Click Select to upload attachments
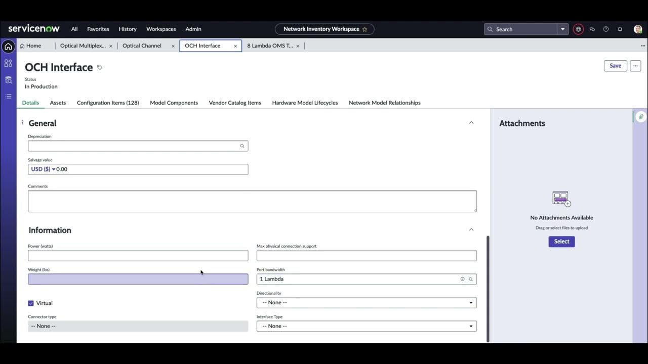648x364 pixels. click(x=561, y=242)
